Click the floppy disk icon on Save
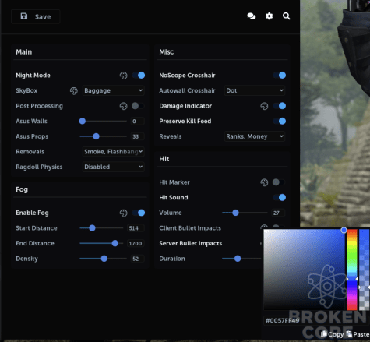The height and width of the screenshot is (342, 370). [x=24, y=16]
